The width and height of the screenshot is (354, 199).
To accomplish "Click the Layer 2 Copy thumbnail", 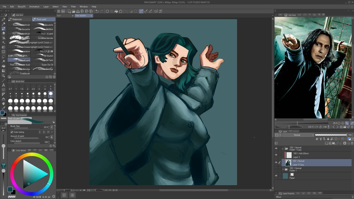I will 288,163.
